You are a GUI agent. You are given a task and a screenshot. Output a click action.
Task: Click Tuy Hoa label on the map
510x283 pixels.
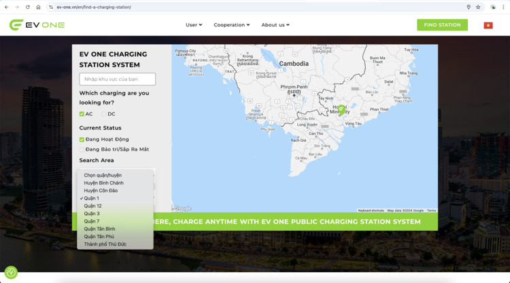[x=411, y=50]
